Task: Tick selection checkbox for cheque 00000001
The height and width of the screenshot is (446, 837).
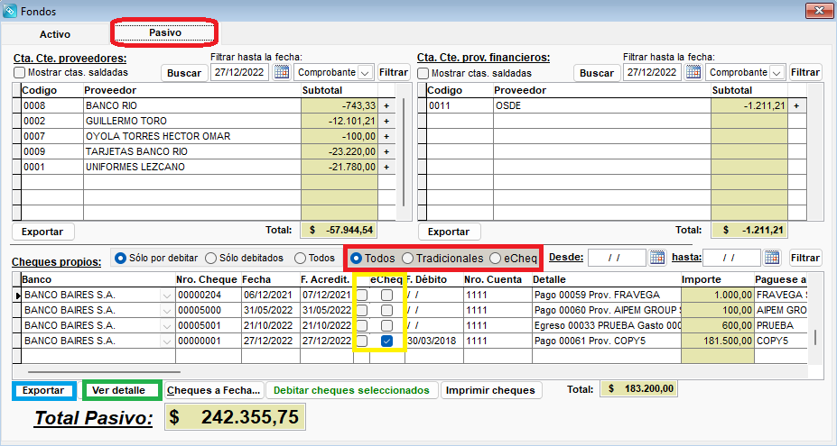Action: (x=362, y=341)
